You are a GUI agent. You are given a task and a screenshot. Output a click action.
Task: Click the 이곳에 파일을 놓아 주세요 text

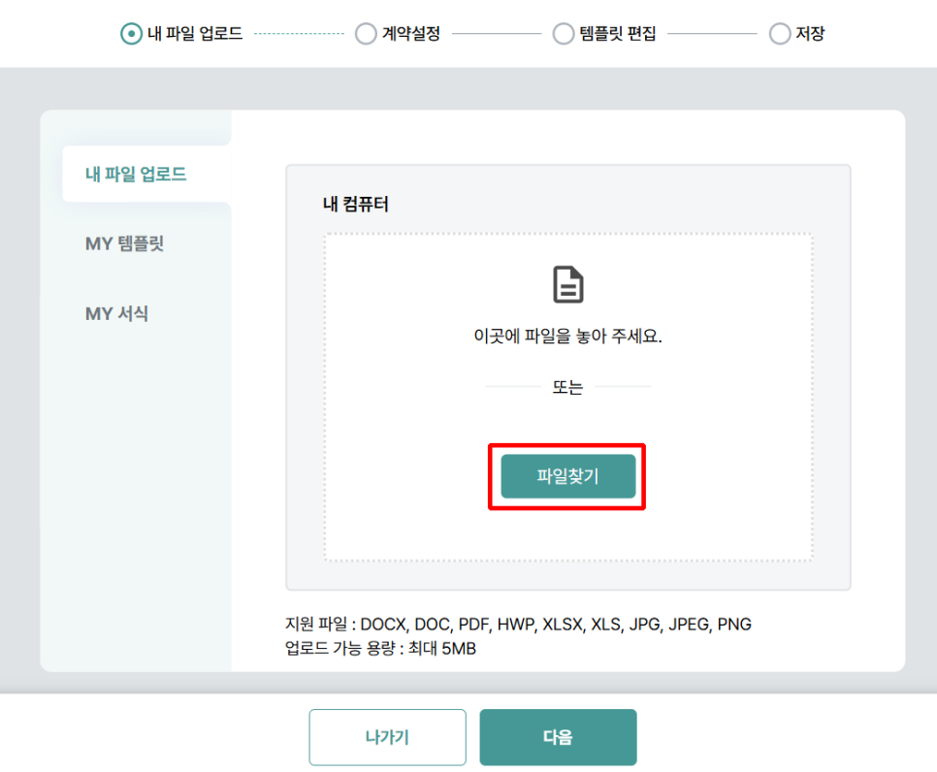(567, 336)
